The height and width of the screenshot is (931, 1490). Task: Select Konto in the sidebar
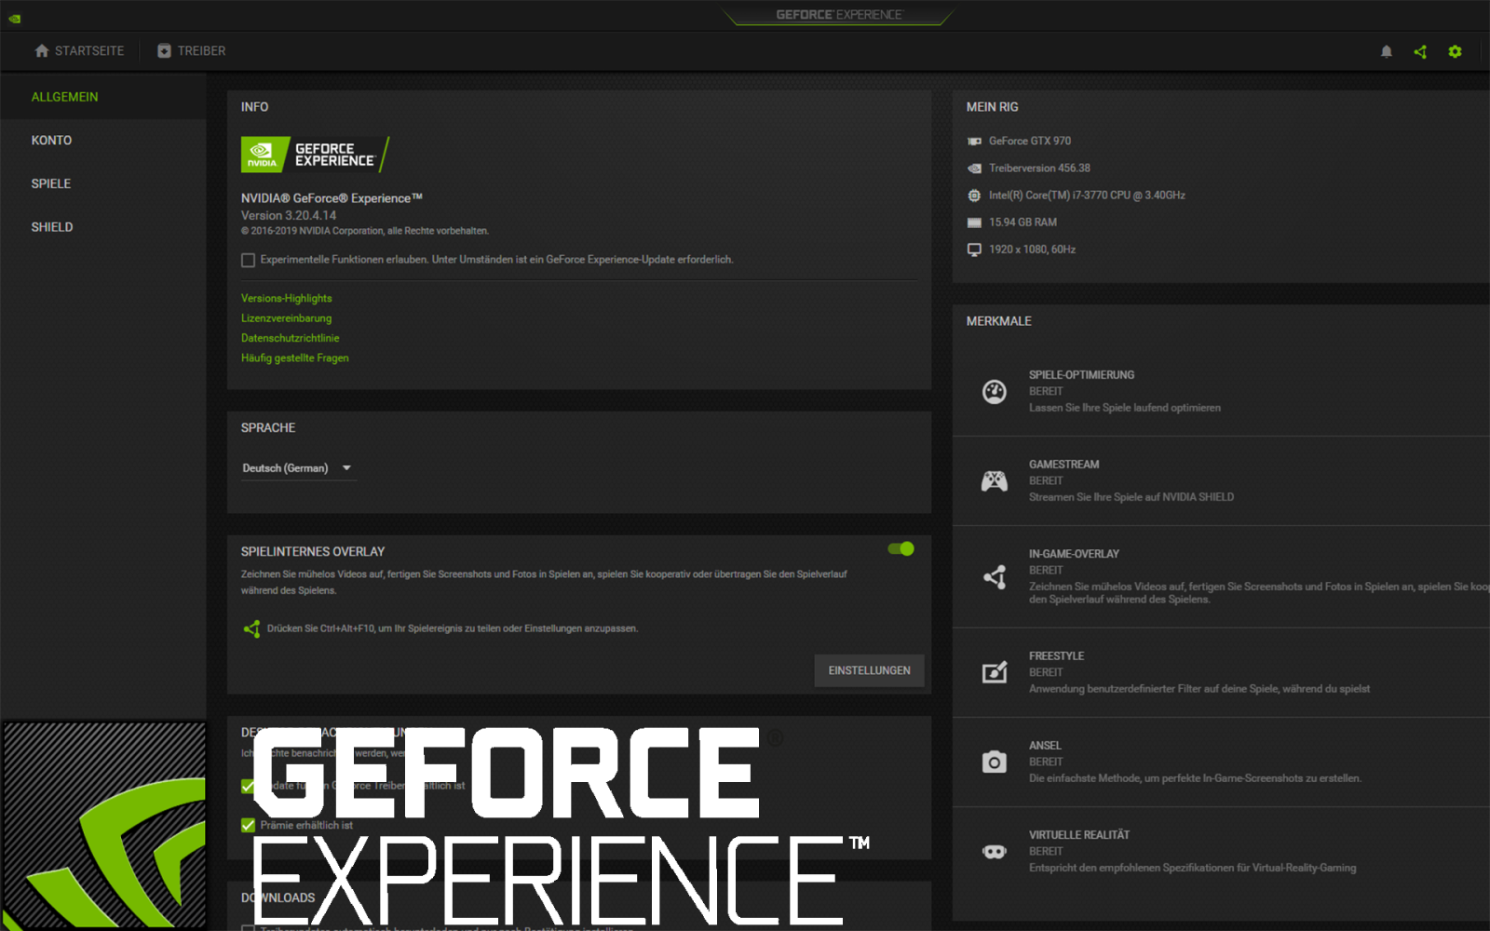point(51,141)
